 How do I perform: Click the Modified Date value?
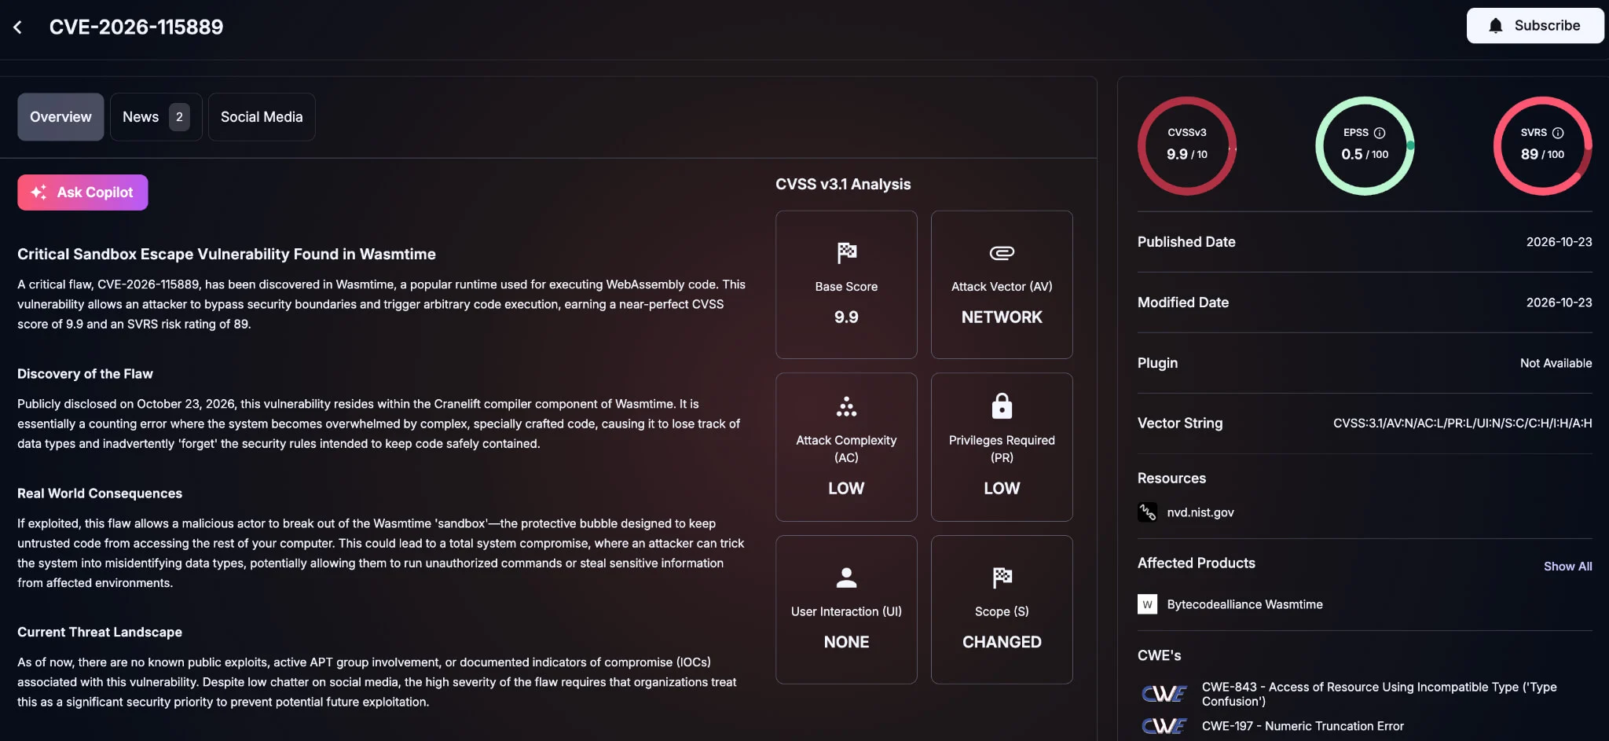click(1559, 303)
